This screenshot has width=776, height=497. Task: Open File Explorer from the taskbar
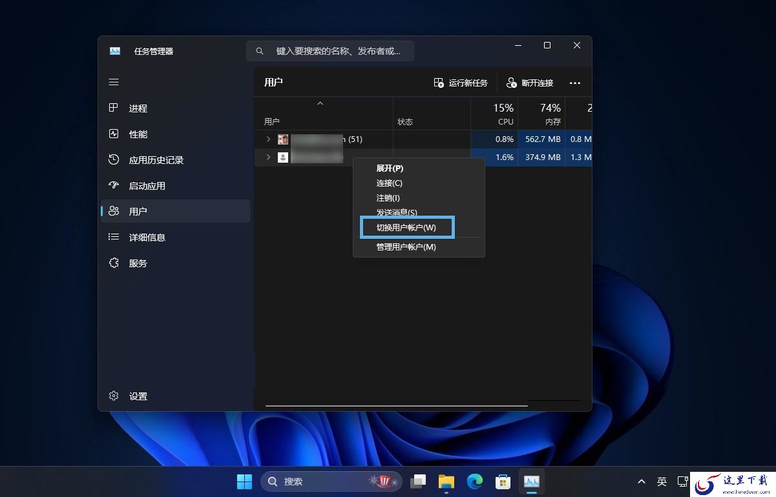[x=446, y=482]
